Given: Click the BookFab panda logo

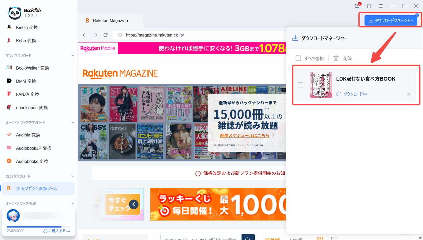Looking at the screenshot, I should point(15,13).
